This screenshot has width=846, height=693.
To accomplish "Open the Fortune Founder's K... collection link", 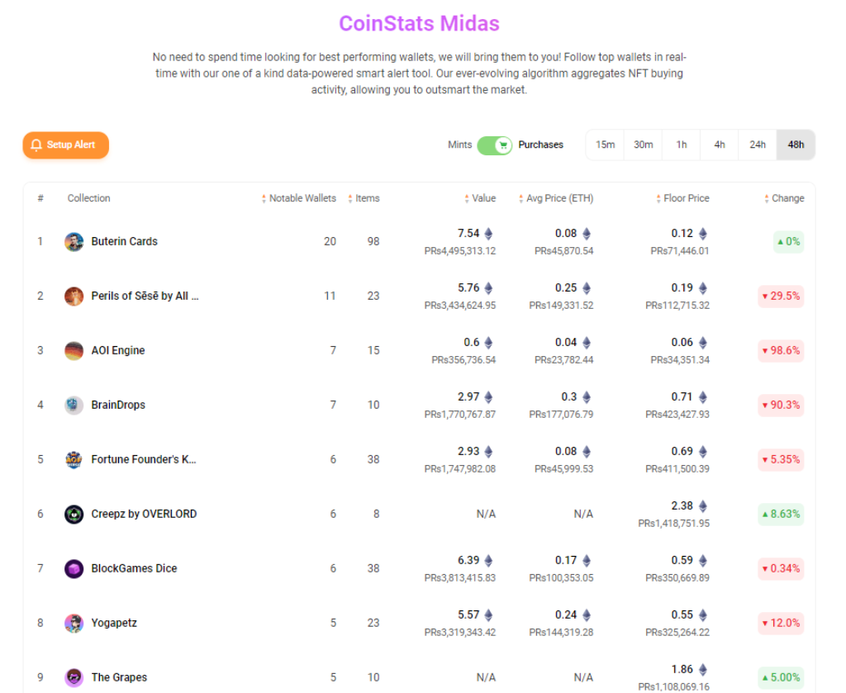I will [x=144, y=460].
